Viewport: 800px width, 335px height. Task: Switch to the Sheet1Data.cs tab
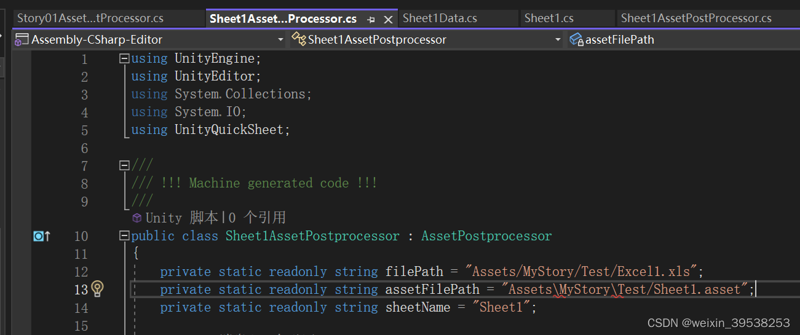click(x=440, y=18)
